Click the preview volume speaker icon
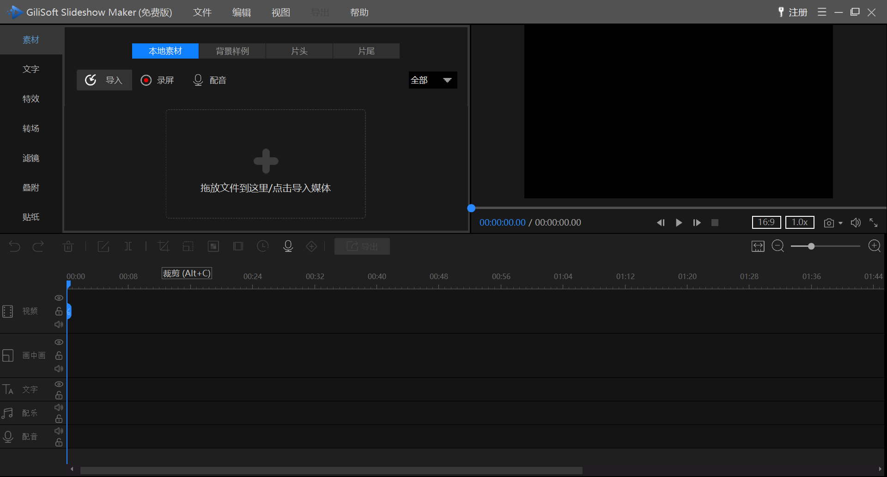 pos(856,223)
